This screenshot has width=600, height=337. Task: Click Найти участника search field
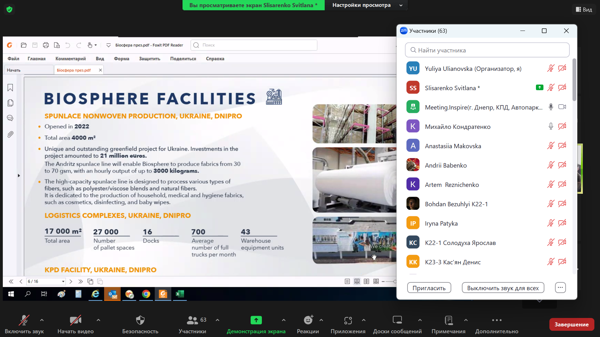[x=487, y=50]
